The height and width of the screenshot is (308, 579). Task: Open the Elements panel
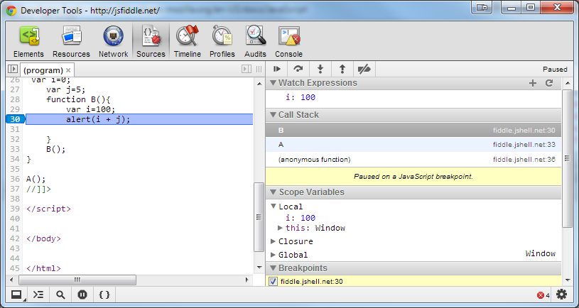[x=28, y=42]
